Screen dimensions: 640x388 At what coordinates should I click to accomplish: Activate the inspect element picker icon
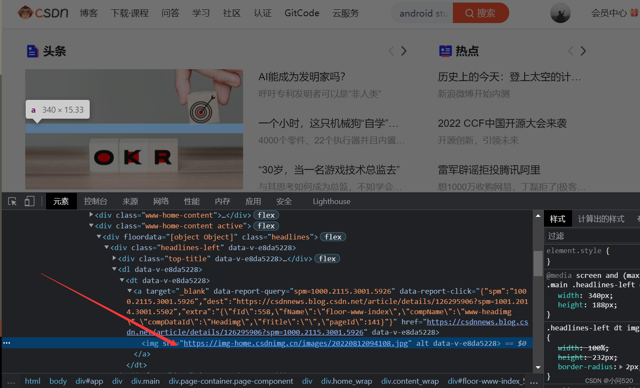(12, 201)
